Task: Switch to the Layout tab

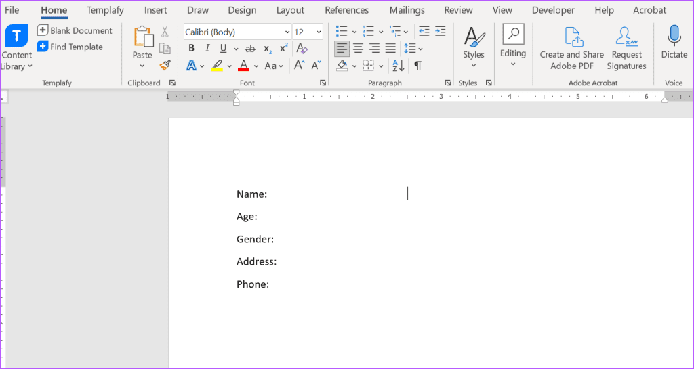Action: coord(290,10)
